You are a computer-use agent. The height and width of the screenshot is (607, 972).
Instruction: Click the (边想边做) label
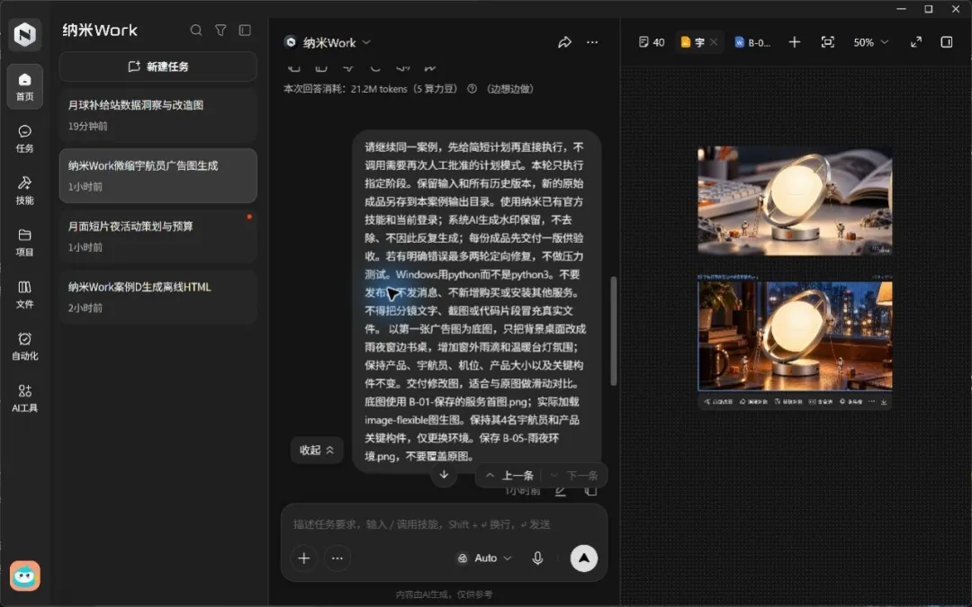(510, 88)
